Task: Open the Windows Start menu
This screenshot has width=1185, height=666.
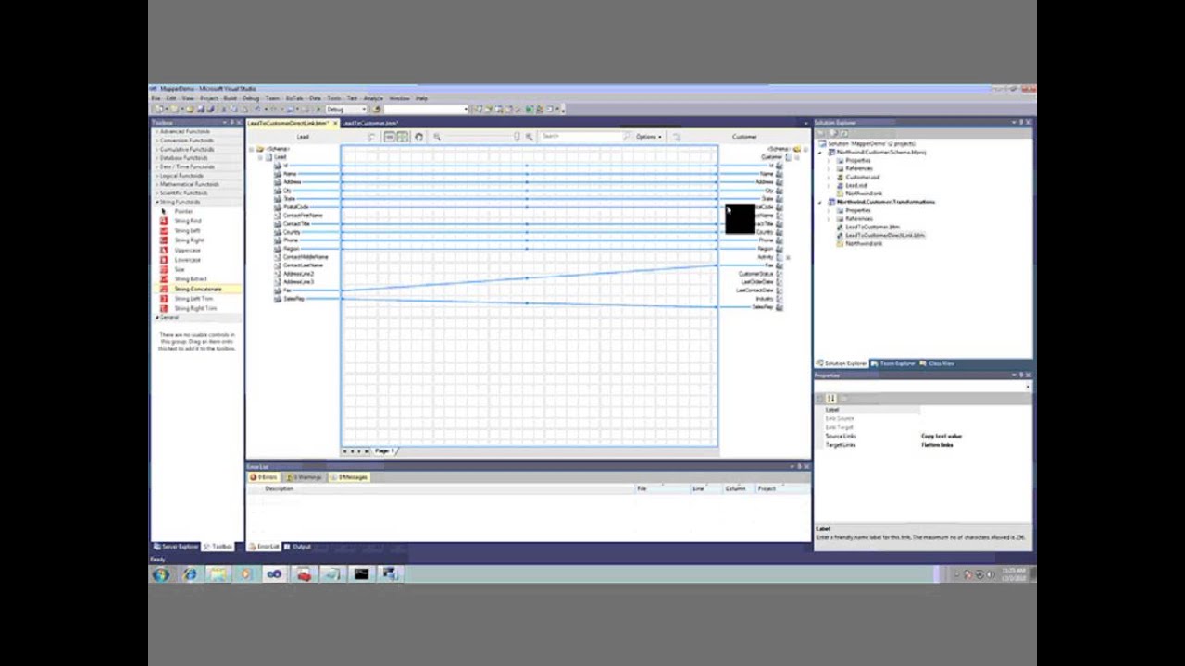Action: click(x=161, y=574)
